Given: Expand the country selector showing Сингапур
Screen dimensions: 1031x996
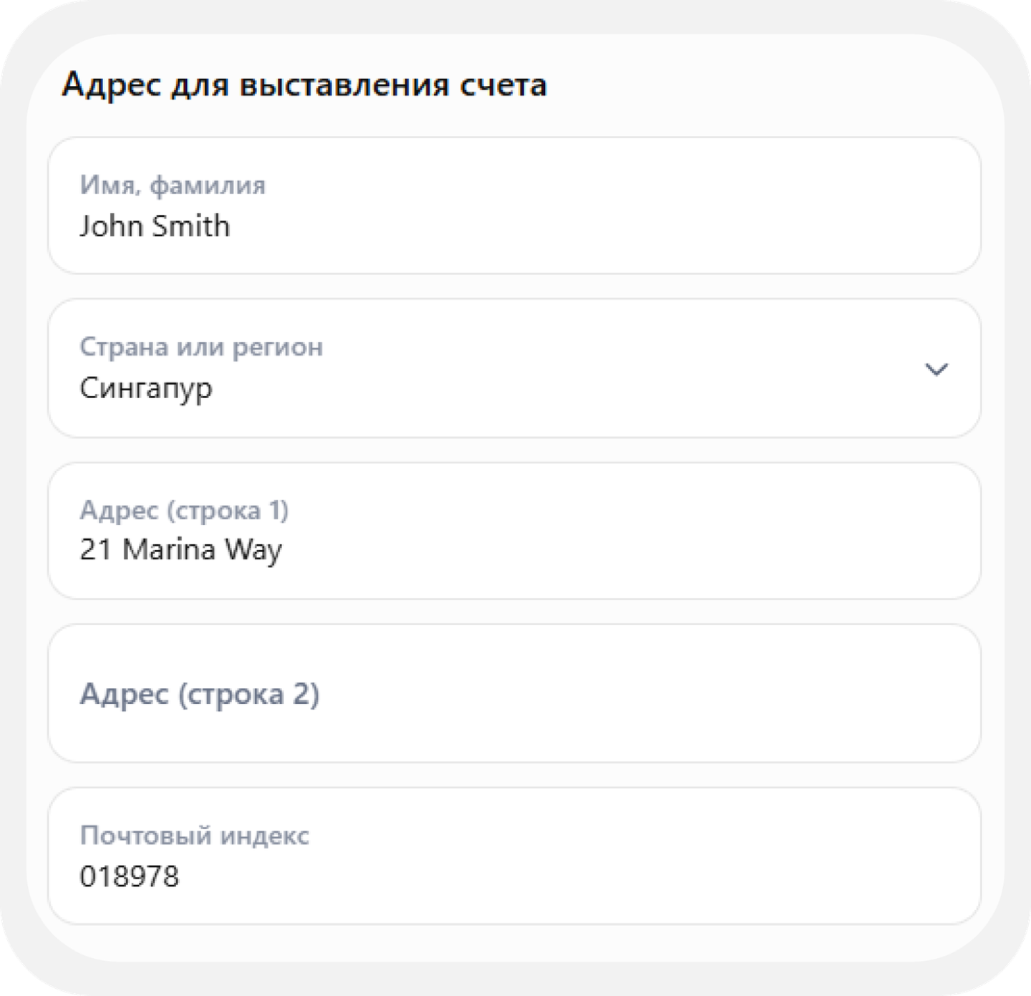Looking at the screenshot, I should click(514, 368).
